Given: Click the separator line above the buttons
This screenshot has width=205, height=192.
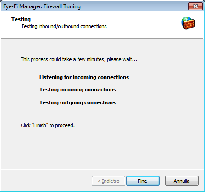Looking at the screenshot, I should point(102,169).
